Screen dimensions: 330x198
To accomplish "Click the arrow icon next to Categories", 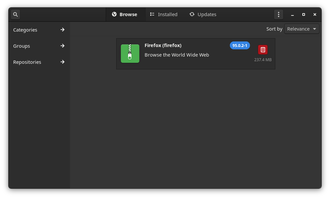I will coord(62,30).
